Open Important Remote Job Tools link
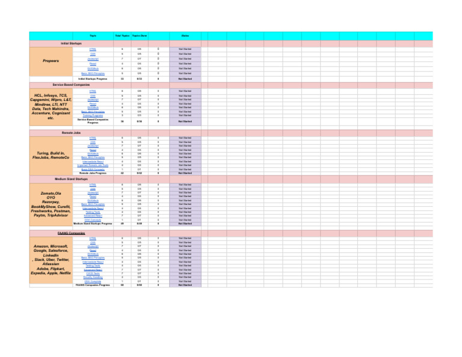Image resolution: width=462 pixels, height=357 pixels. click(x=93, y=165)
